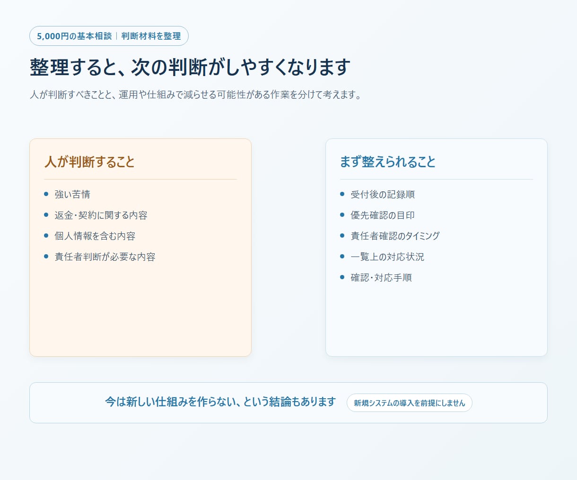Click the 新規システムの導入を前提にしません pill

[x=410, y=403]
